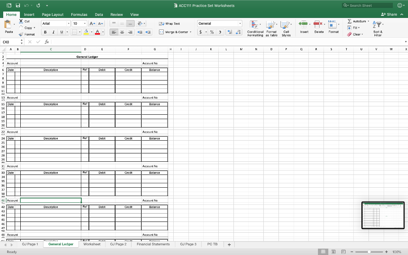Click the zoom in plus button
Viewport: 408px width, 255px height.
click(386, 252)
